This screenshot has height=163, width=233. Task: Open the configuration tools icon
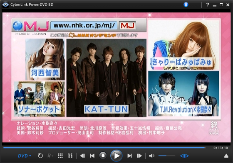click(70, 156)
